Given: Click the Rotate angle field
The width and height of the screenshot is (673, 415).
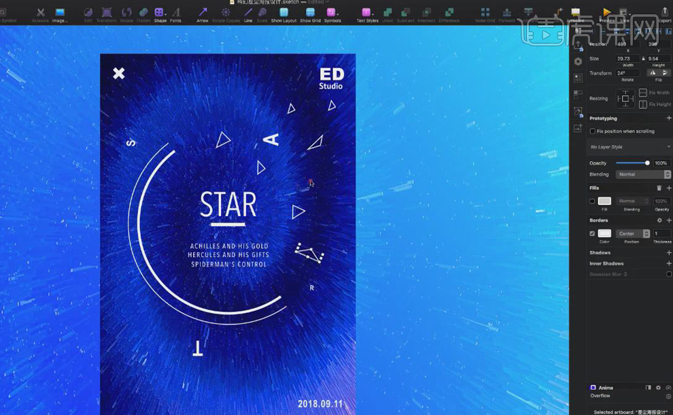Looking at the screenshot, I should point(627,73).
